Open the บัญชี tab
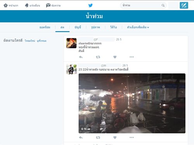The height and width of the screenshot is (145, 194). 78,27
